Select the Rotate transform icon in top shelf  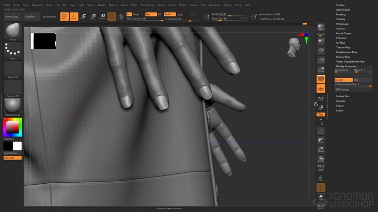102,16
